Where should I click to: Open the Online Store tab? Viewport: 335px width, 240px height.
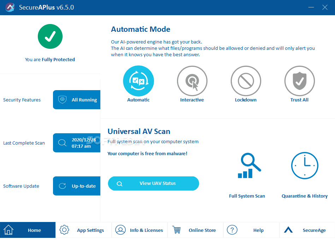[195, 230]
